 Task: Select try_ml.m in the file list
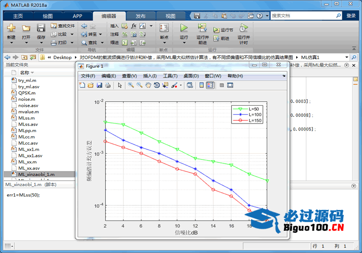point(27,80)
